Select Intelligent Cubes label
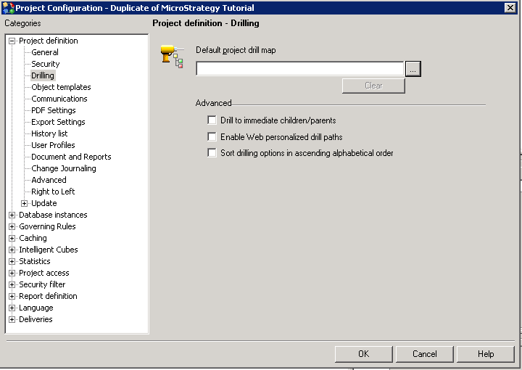Screen dimensions: 522x370 tap(49, 250)
